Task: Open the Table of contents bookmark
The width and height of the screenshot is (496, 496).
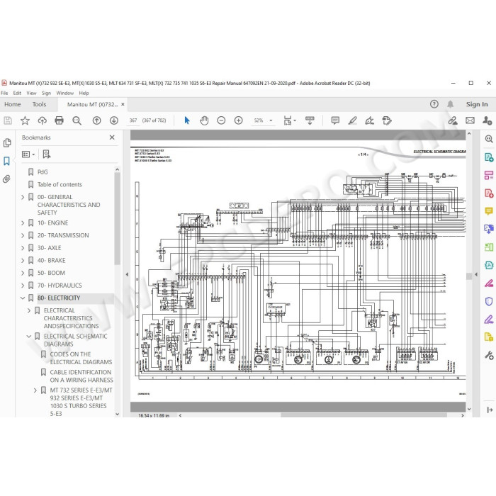Action: pos(60,184)
